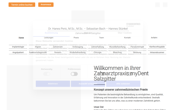
Task: Open the Kinderbehandlung service link
Action: tap(78, 53)
